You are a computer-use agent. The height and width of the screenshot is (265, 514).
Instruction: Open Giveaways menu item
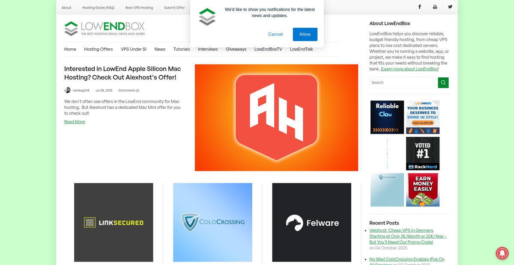(x=236, y=49)
